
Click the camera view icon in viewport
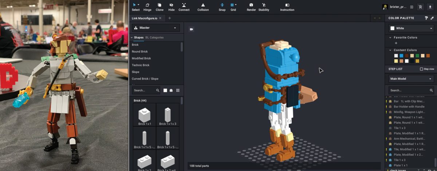tap(191, 29)
